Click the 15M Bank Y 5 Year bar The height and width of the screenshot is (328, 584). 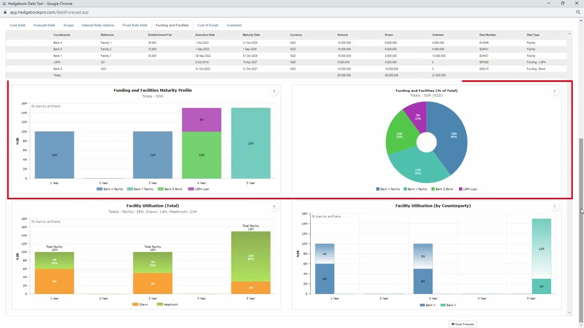point(250,143)
